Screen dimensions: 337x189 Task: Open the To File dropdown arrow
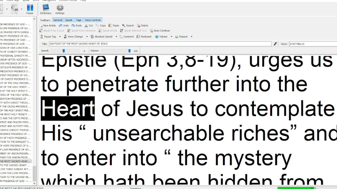click(x=21, y=9)
